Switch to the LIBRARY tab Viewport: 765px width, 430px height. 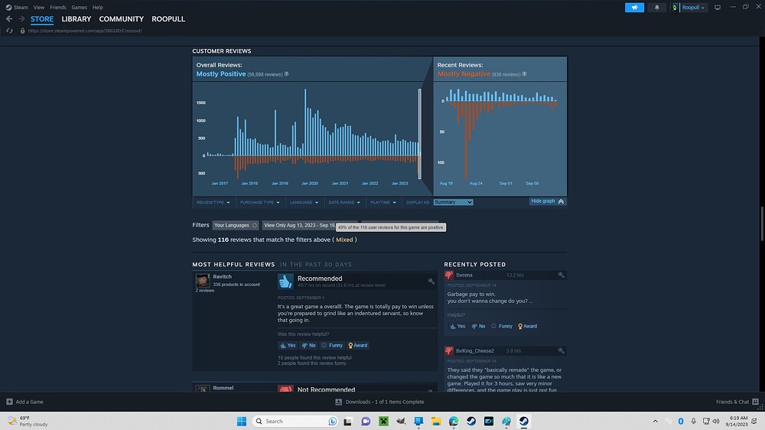coord(76,19)
